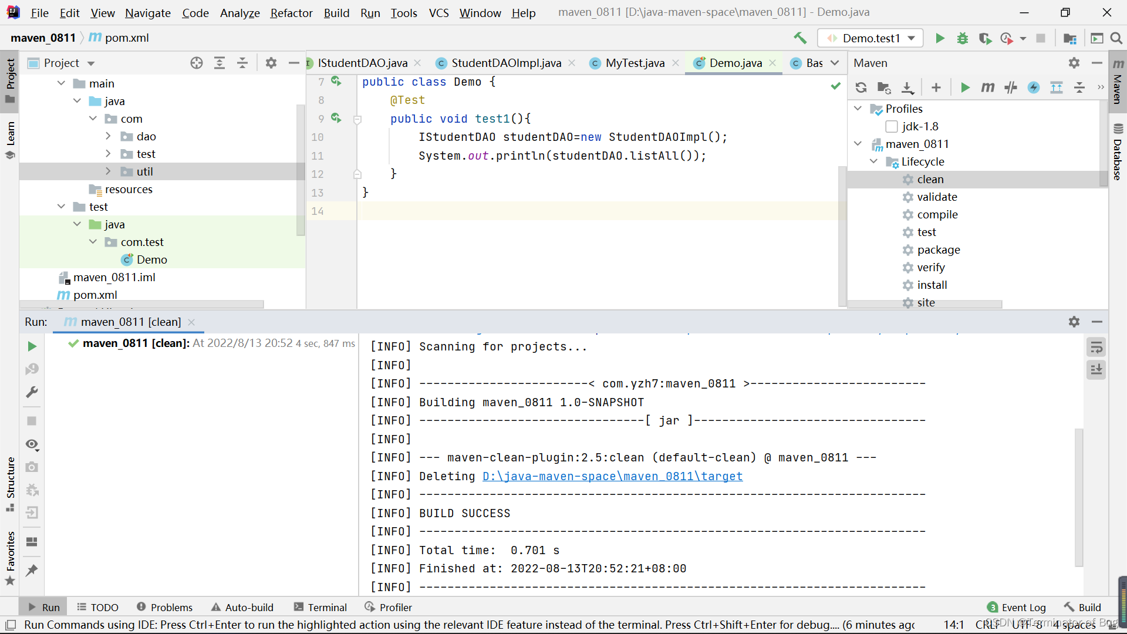Execute Maven goal 'm' icon
Viewport: 1127px width, 634px height.
click(988, 87)
